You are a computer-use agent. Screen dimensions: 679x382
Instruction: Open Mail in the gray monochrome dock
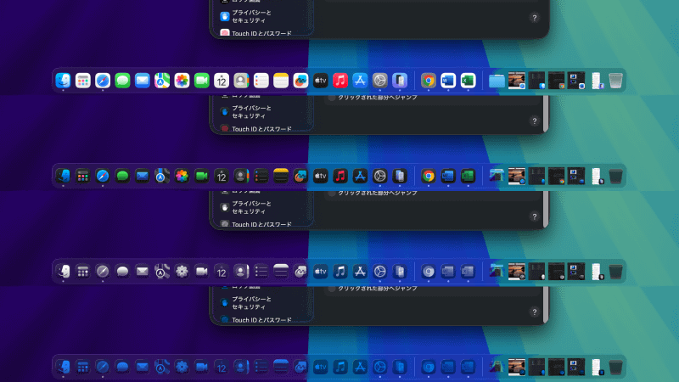142,271
